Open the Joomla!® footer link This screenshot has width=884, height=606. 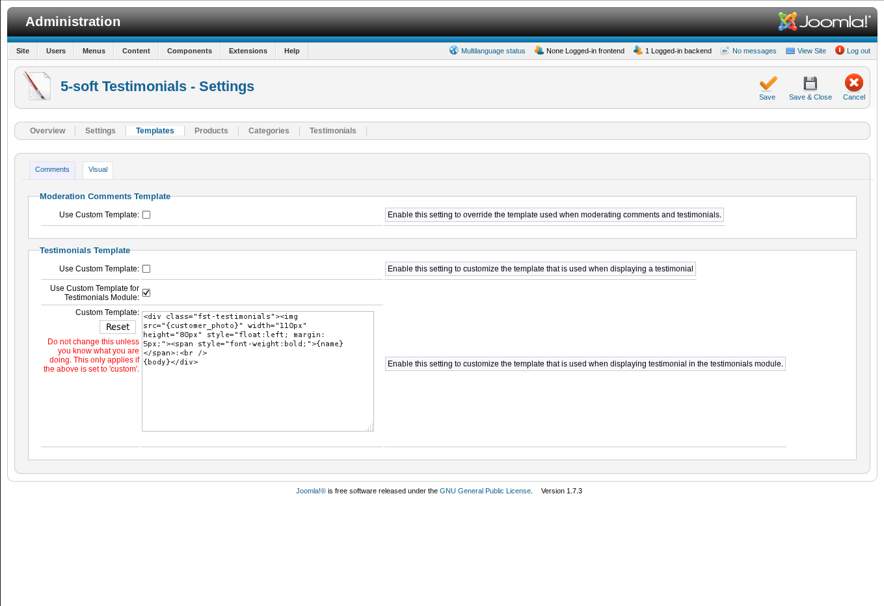pyautogui.click(x=311, y=491)
